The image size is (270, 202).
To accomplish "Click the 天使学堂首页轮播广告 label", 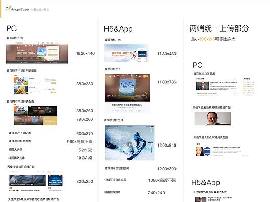I will click(x=21, y=167).
